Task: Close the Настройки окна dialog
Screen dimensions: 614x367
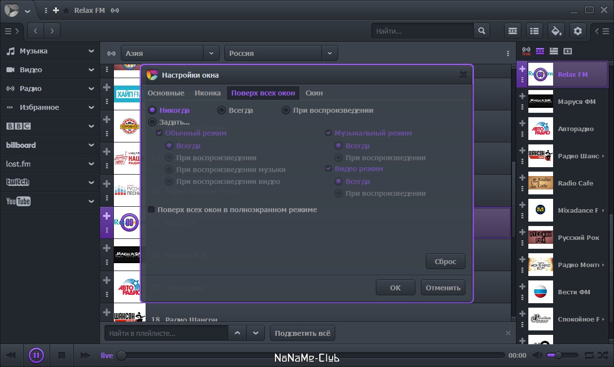Action: (463, 75)
